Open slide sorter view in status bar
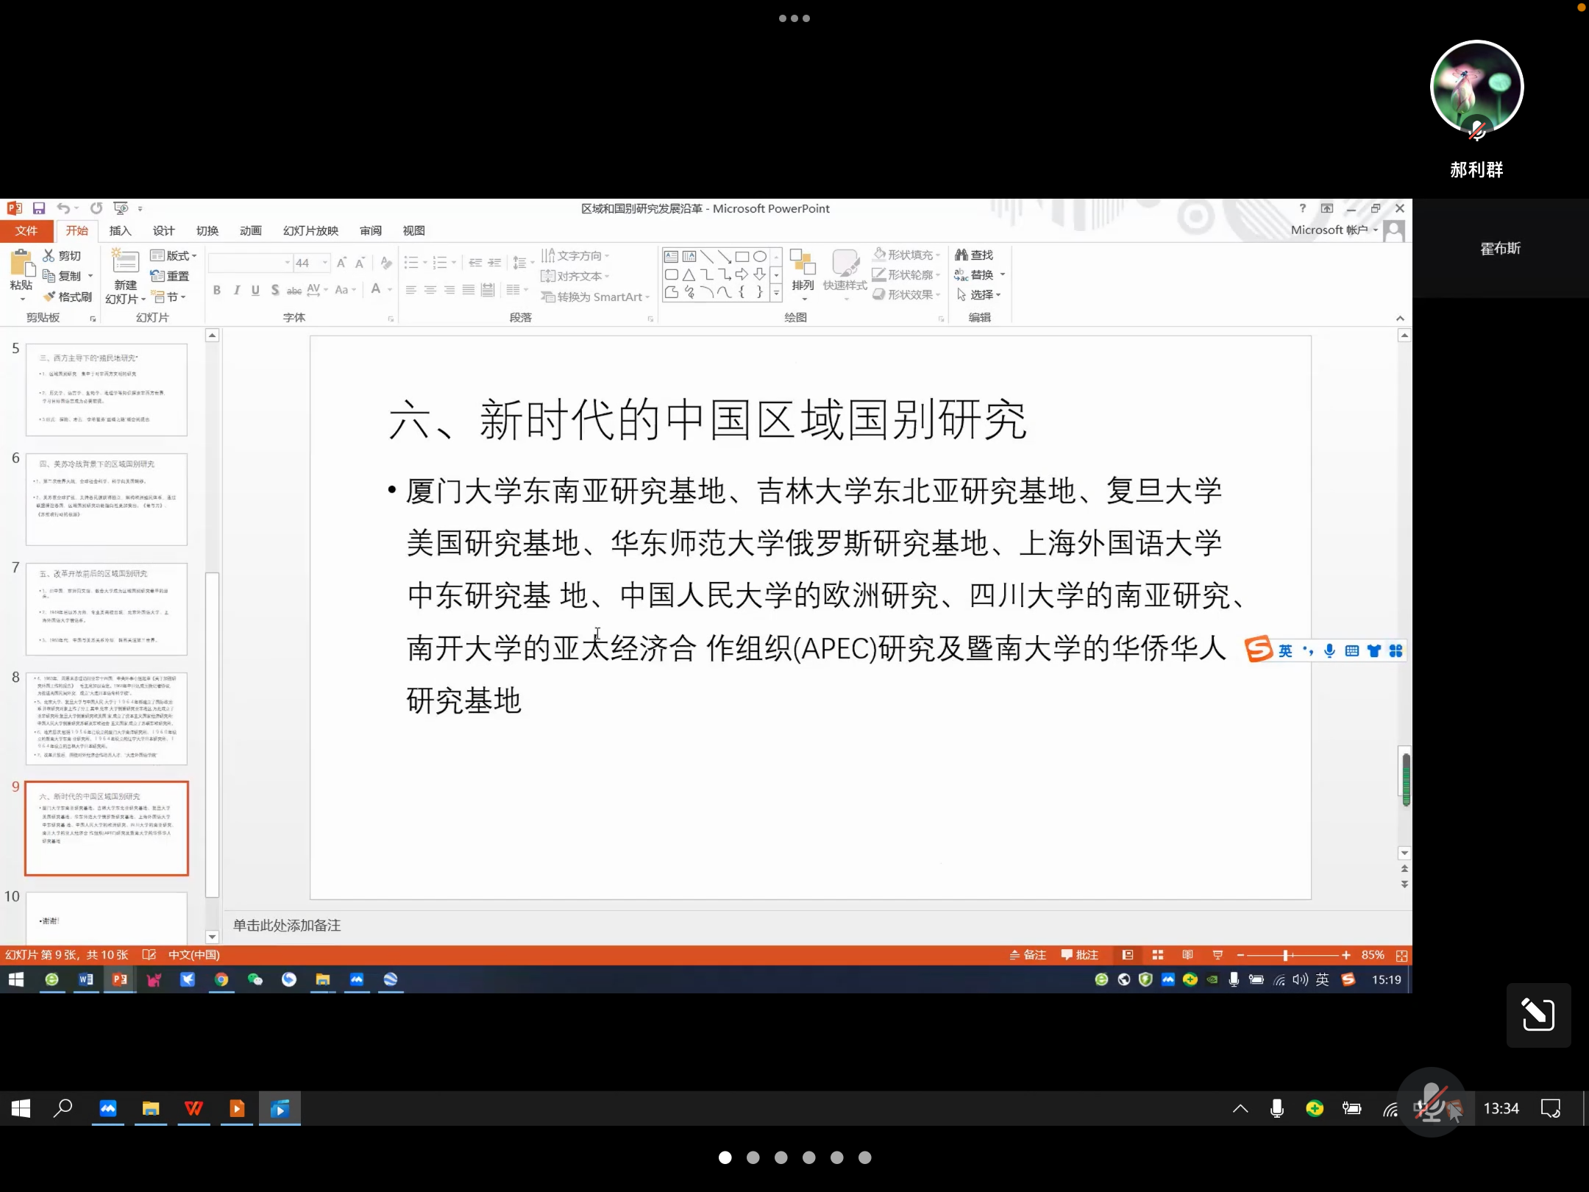 click(x=1157, y=955)
